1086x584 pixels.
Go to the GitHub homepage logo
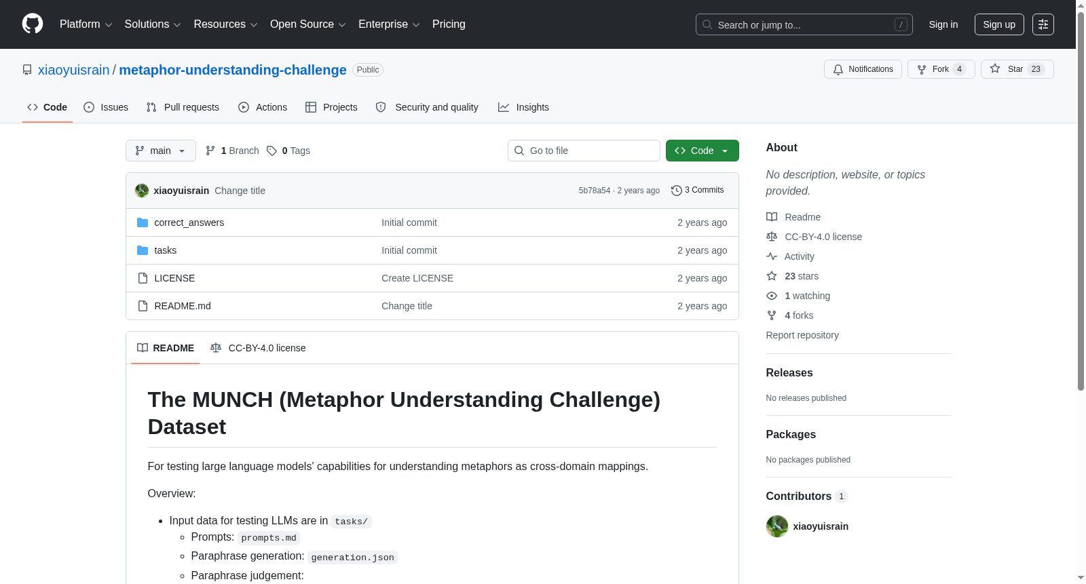tap(33, 24)
